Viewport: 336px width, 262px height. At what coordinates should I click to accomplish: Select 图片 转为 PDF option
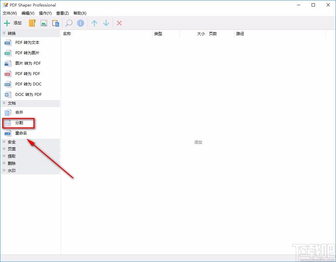[x=28, y=63]
